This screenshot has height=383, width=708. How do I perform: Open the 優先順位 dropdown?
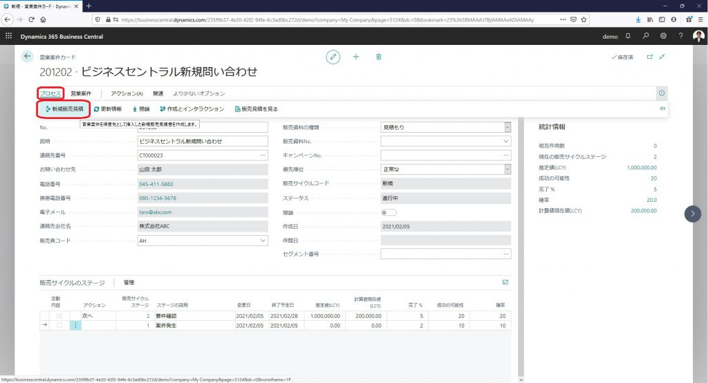[x=507, y=169]
